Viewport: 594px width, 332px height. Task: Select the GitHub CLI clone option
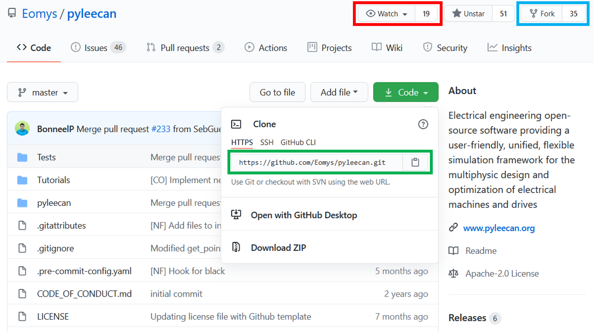click(298, 142)
